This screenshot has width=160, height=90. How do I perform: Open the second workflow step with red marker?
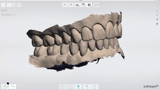70,5
